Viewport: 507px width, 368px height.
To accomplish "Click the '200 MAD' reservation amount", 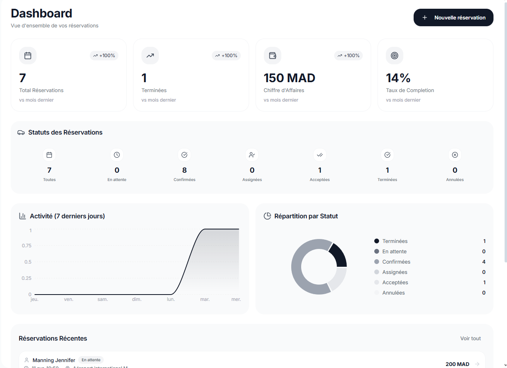I will 457,364.
